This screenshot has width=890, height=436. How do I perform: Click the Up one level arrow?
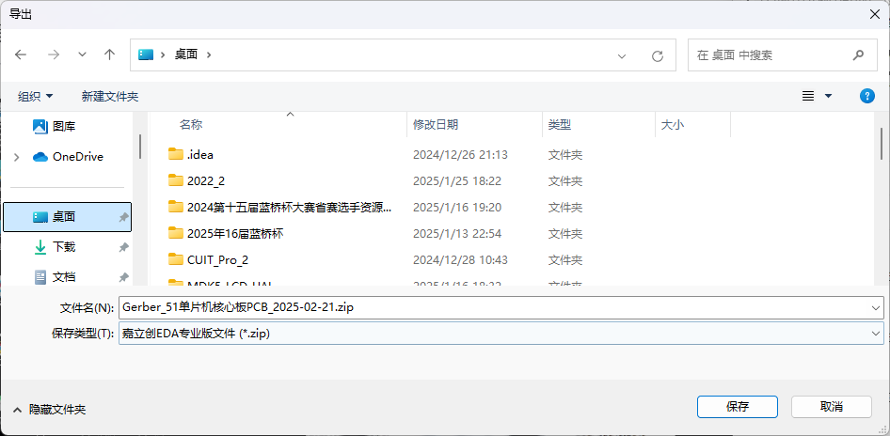109,55
